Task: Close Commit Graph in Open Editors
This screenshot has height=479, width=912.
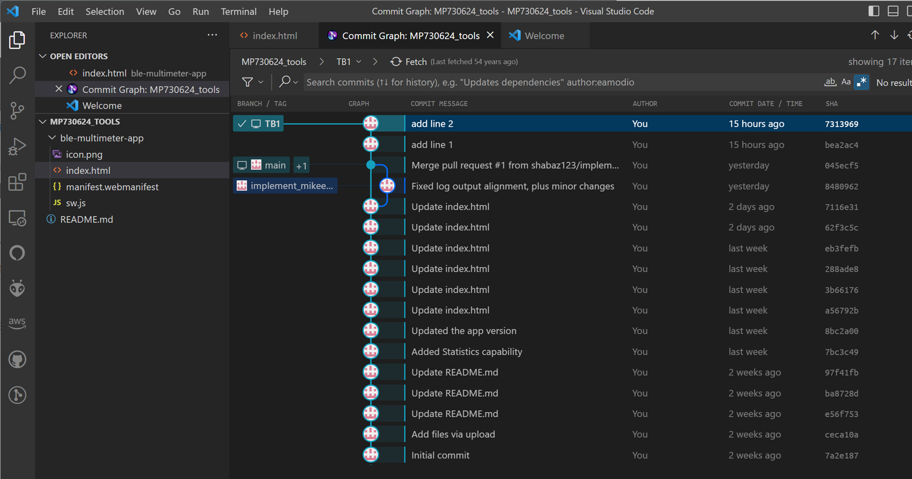Action: click(x=59, y=89)
